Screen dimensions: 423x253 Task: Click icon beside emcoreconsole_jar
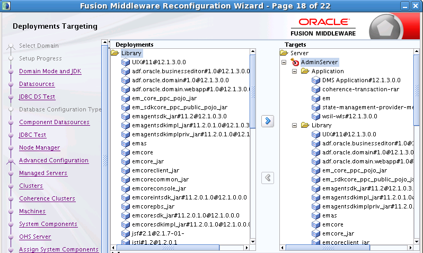tap(126, 188)
